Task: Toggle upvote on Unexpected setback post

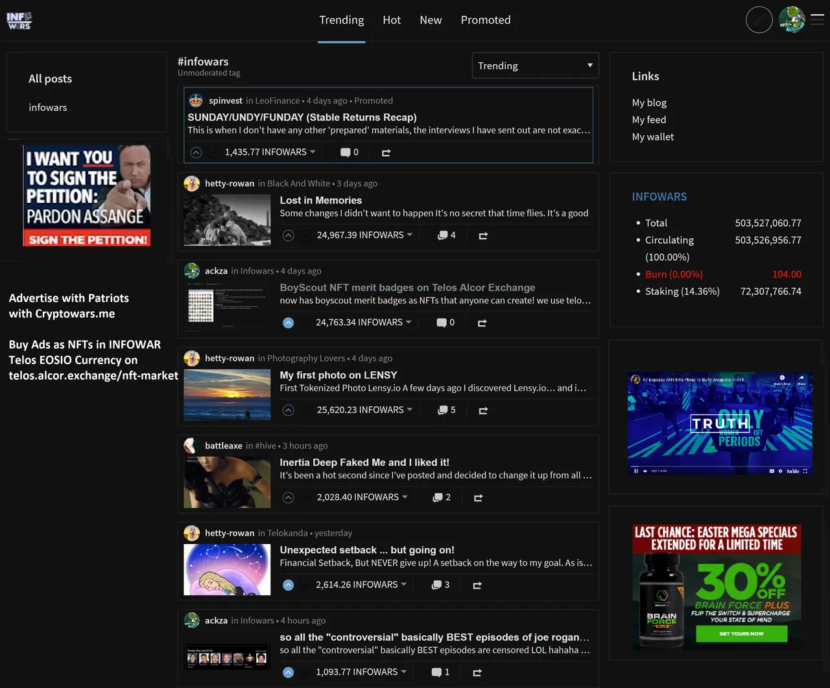Action: pos(289,585)
